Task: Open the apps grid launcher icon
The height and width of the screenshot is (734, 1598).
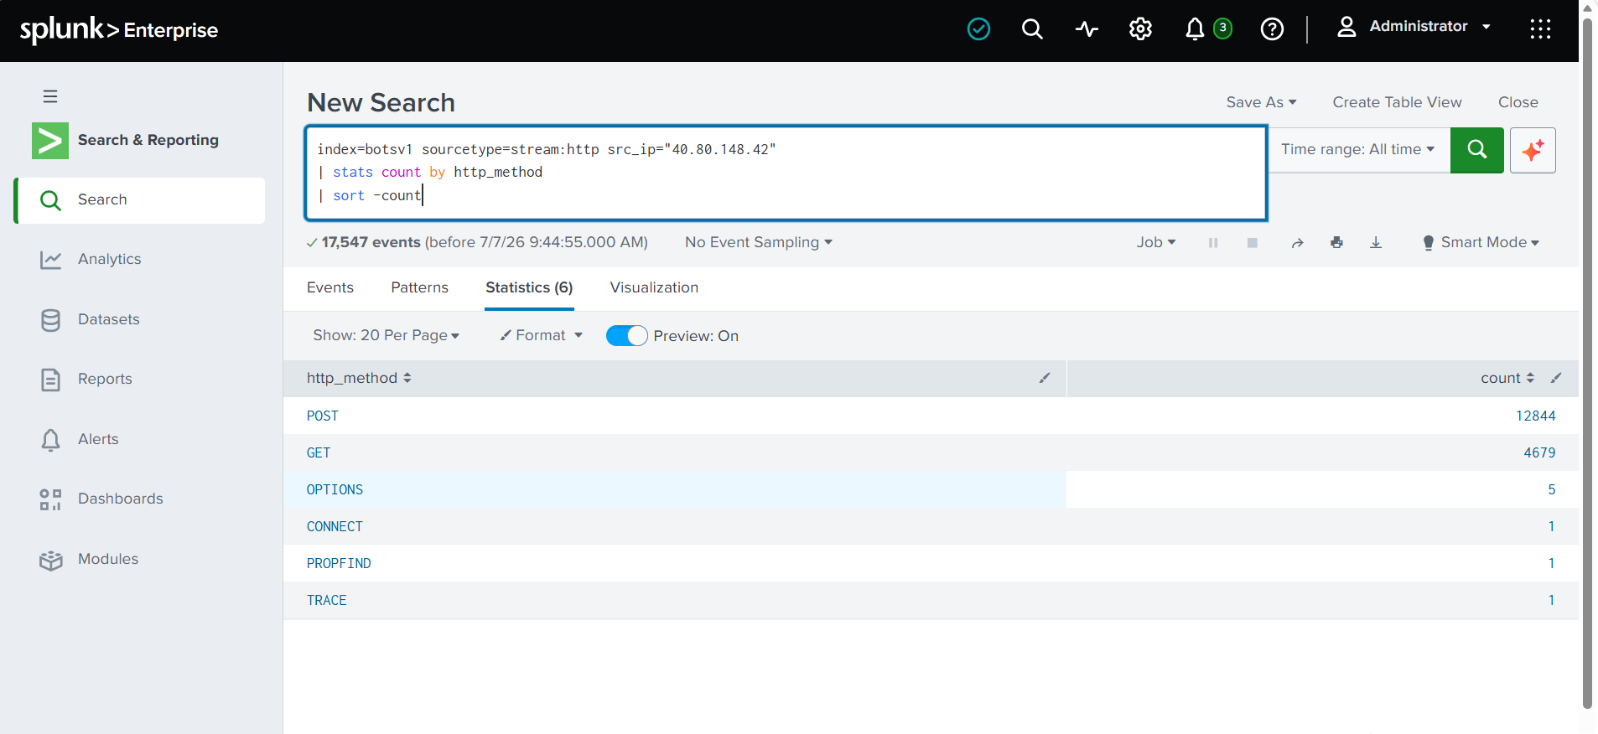Action: [x=1540, y=29]
